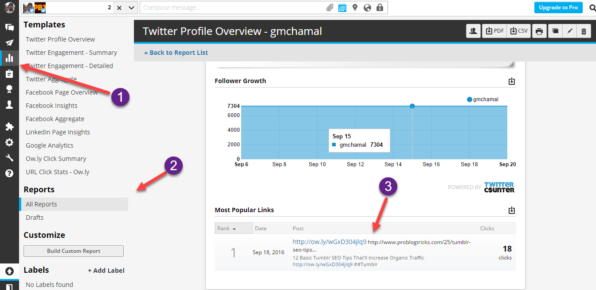Open the Help question-mark icon
Screen dimensions: 596x290
pyautogui.click(x=9, y=173)
